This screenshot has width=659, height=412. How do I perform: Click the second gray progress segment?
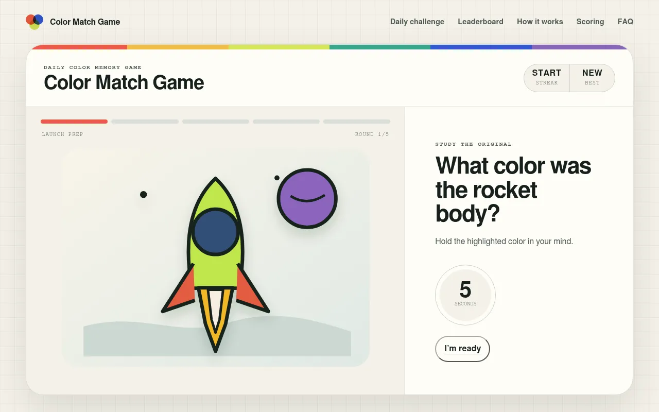pos(145,122)
